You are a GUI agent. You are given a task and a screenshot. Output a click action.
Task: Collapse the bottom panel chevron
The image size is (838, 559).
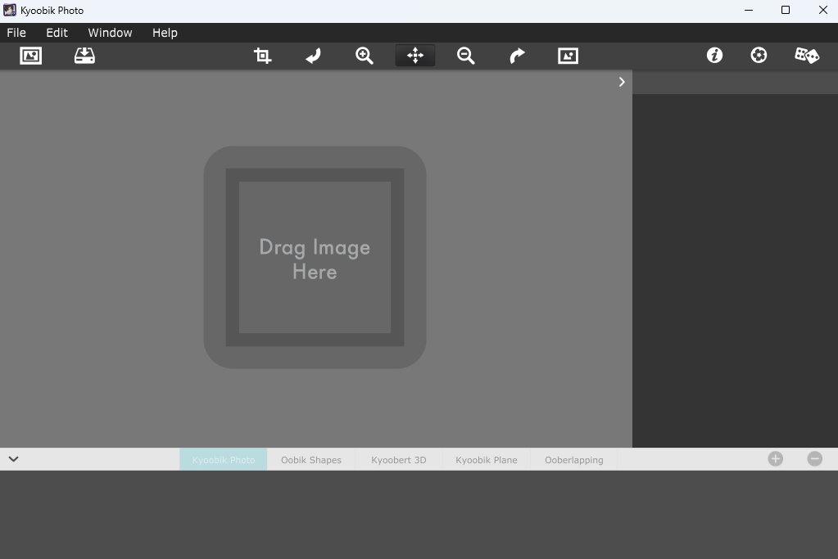coord(13,459)
